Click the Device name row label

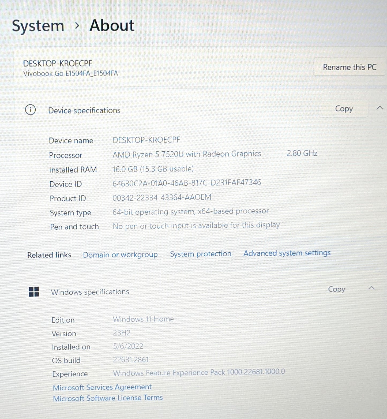[71, 141]
